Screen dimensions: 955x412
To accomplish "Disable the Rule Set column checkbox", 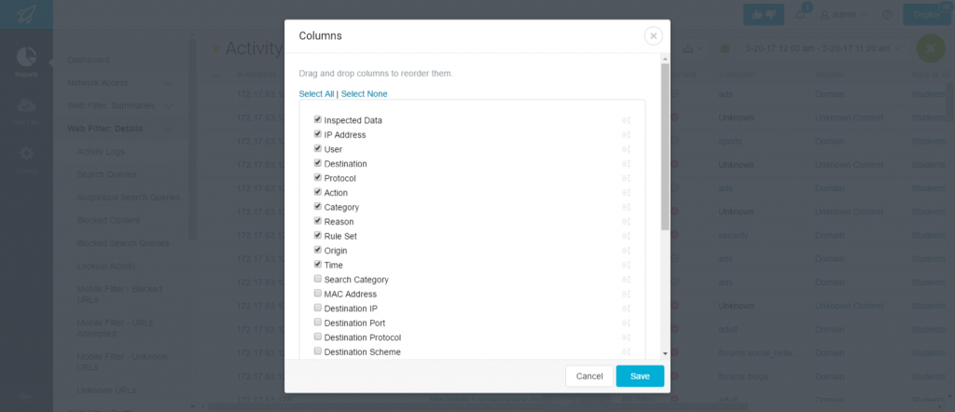I will click(x=317, y=235).
